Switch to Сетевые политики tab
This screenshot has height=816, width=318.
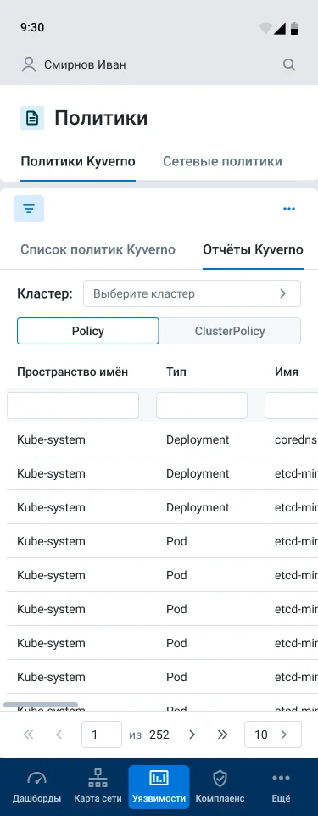point(223,161)
